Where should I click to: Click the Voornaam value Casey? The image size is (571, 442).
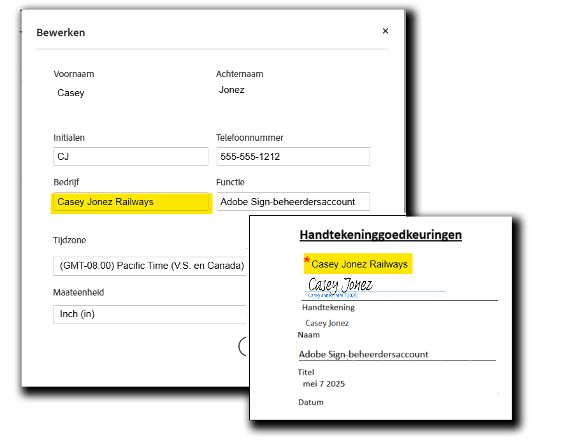point(71,93)
